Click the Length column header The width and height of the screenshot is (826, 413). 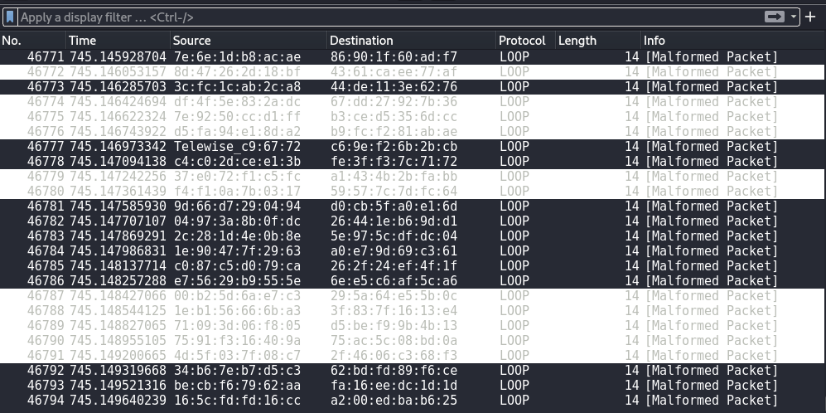coord(577,40)
